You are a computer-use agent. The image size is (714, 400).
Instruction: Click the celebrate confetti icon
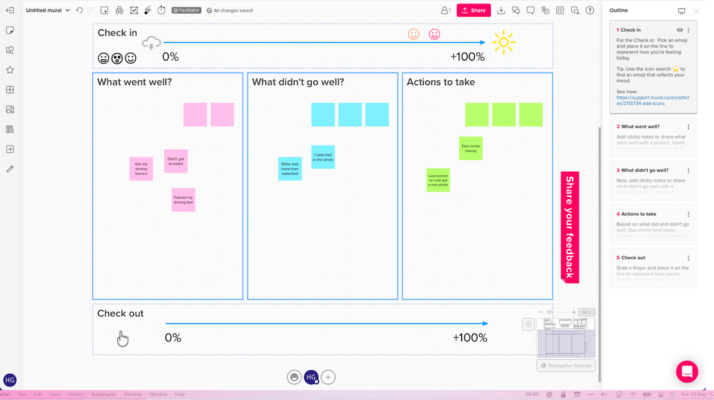click(x=148, y=10)
